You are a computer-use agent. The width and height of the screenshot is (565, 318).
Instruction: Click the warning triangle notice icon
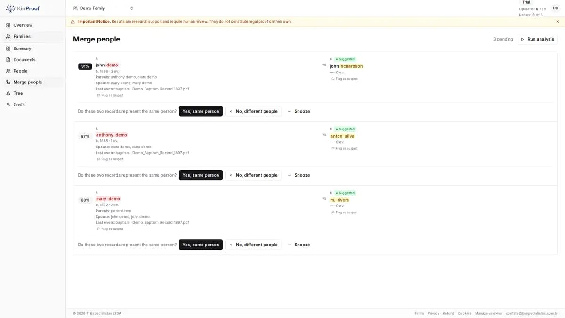[x=73, y=21]
